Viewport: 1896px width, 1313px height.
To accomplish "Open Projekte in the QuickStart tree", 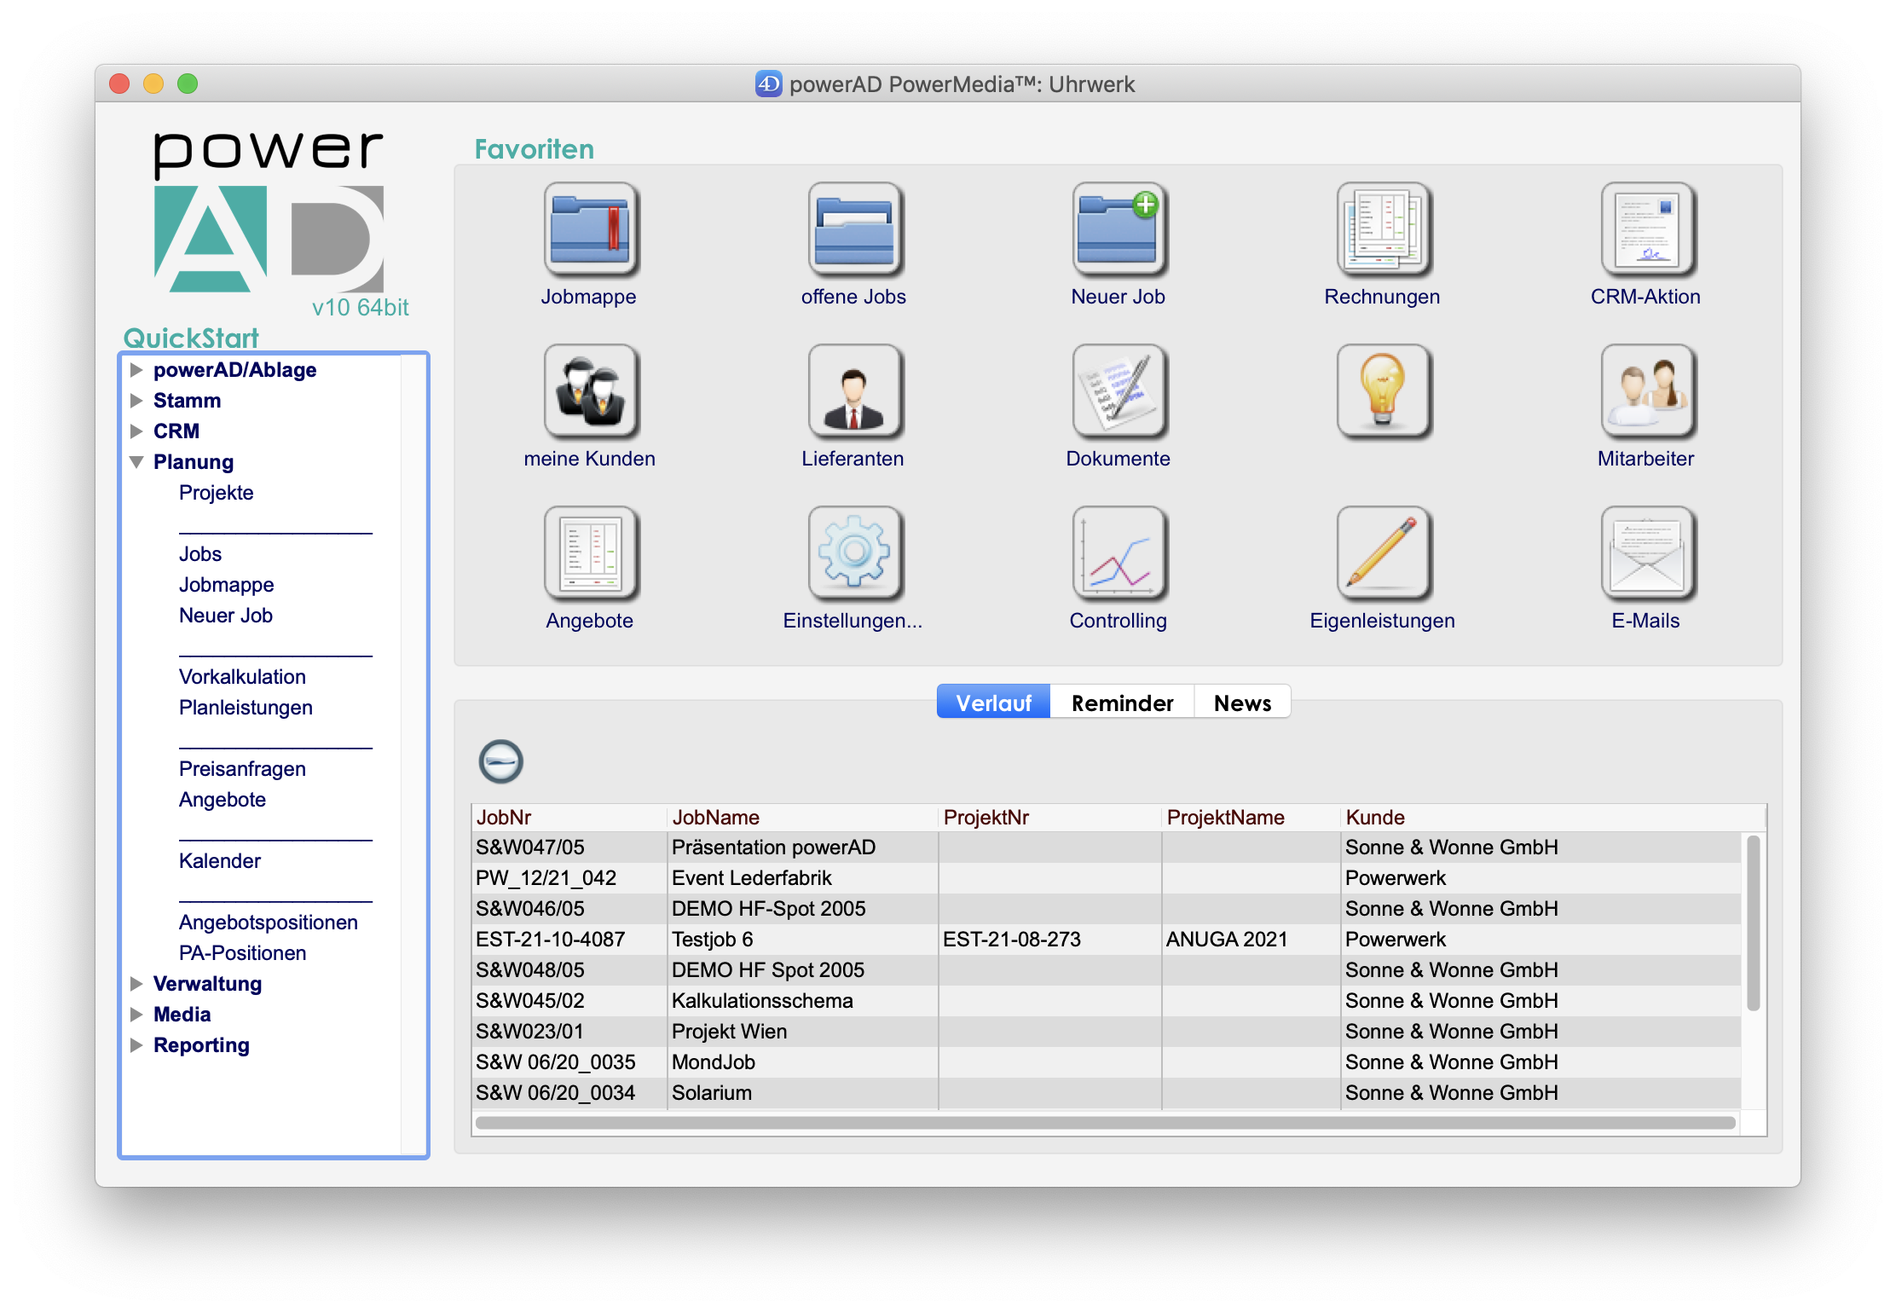I will click(216, 493).
